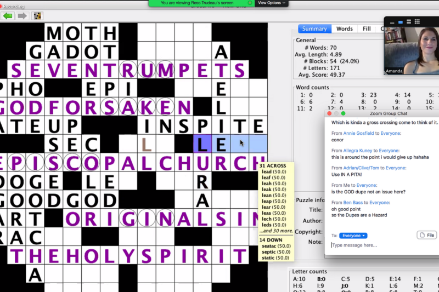Click the '31 ACROSS' suggestions header
439x292 pixels.
273,165
